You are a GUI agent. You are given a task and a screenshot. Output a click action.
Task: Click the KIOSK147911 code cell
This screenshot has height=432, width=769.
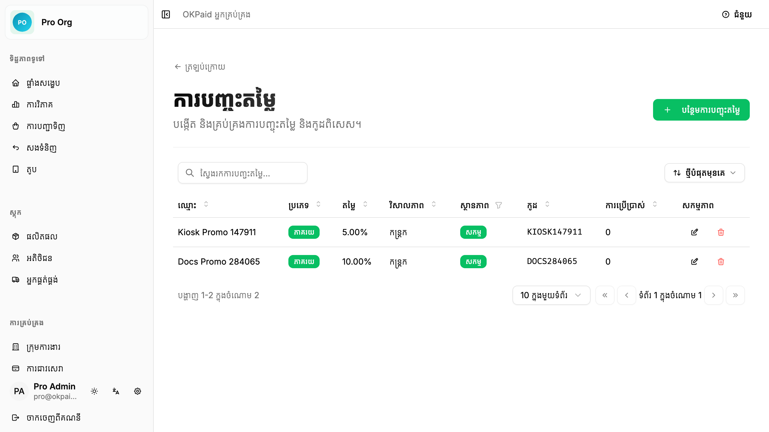tap(555, 232)
